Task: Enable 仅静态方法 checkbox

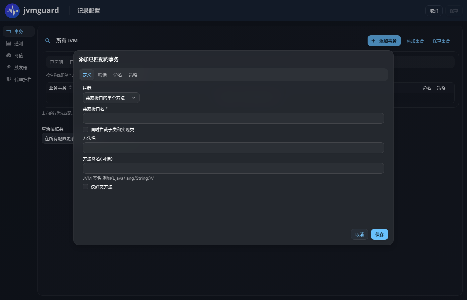Action: 85,187
